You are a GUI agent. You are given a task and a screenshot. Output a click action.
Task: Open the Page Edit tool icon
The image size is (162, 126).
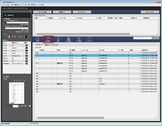tap(79, 39)
